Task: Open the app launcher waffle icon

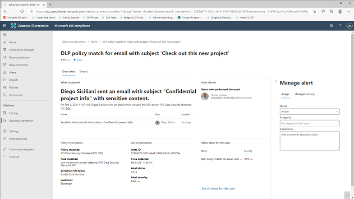Action: 5,26
